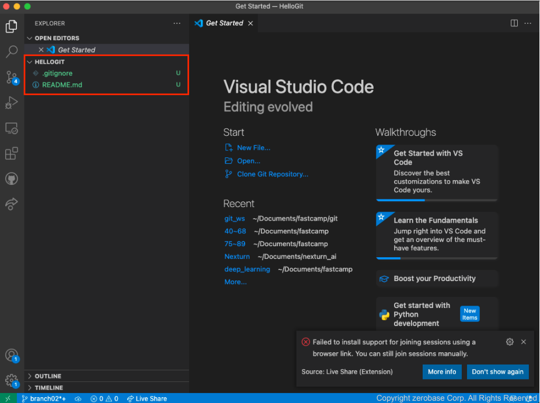The image size is (540, 403).
Task: Open recent folder 75~89
Action: (235, 244)
